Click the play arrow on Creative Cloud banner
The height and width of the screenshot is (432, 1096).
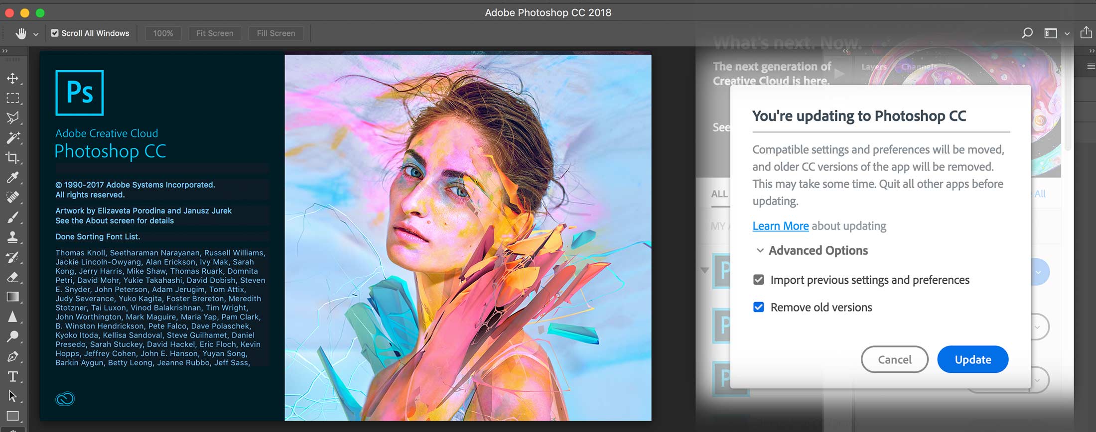(839, 74)
